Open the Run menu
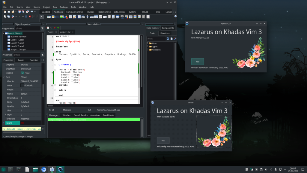 (x=55, y=7)
